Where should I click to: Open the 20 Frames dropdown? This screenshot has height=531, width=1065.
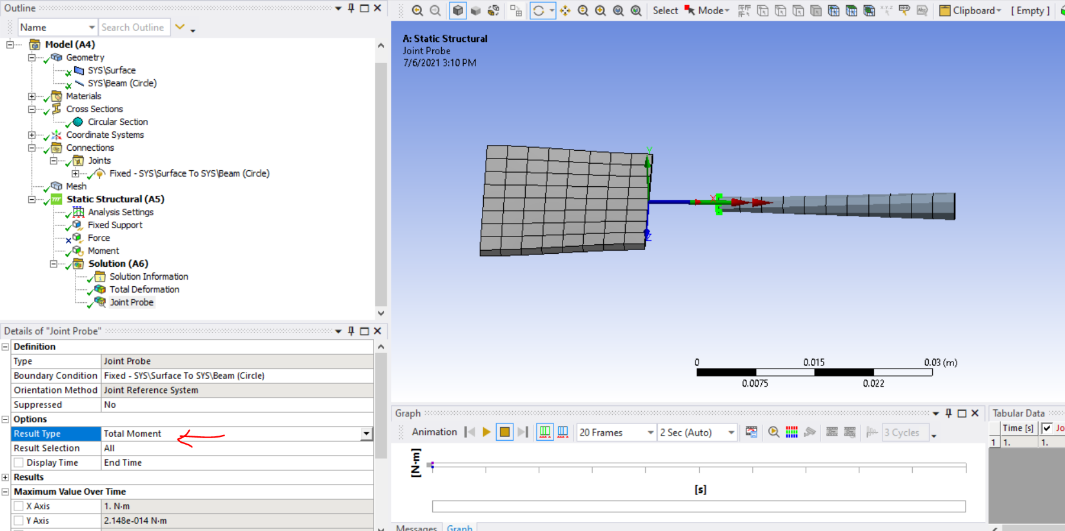pos(650,433)
